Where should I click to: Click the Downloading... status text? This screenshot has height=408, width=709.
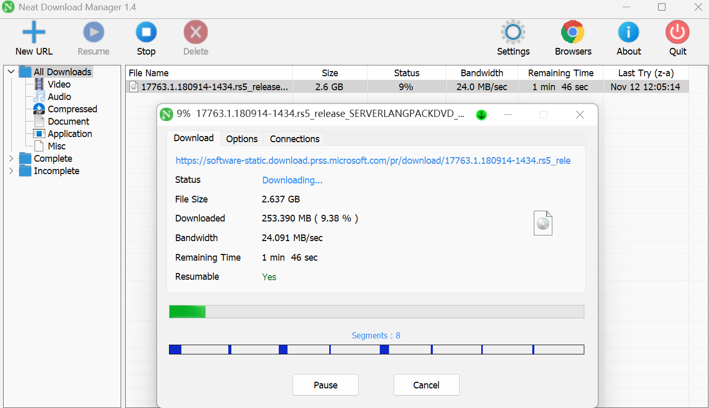292,180
